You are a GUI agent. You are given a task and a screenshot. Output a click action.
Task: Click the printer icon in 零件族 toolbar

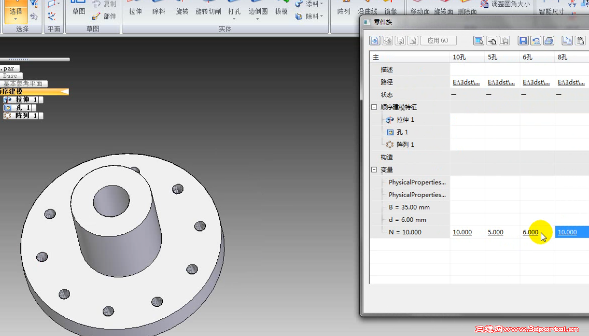click(x=549, y=40)
